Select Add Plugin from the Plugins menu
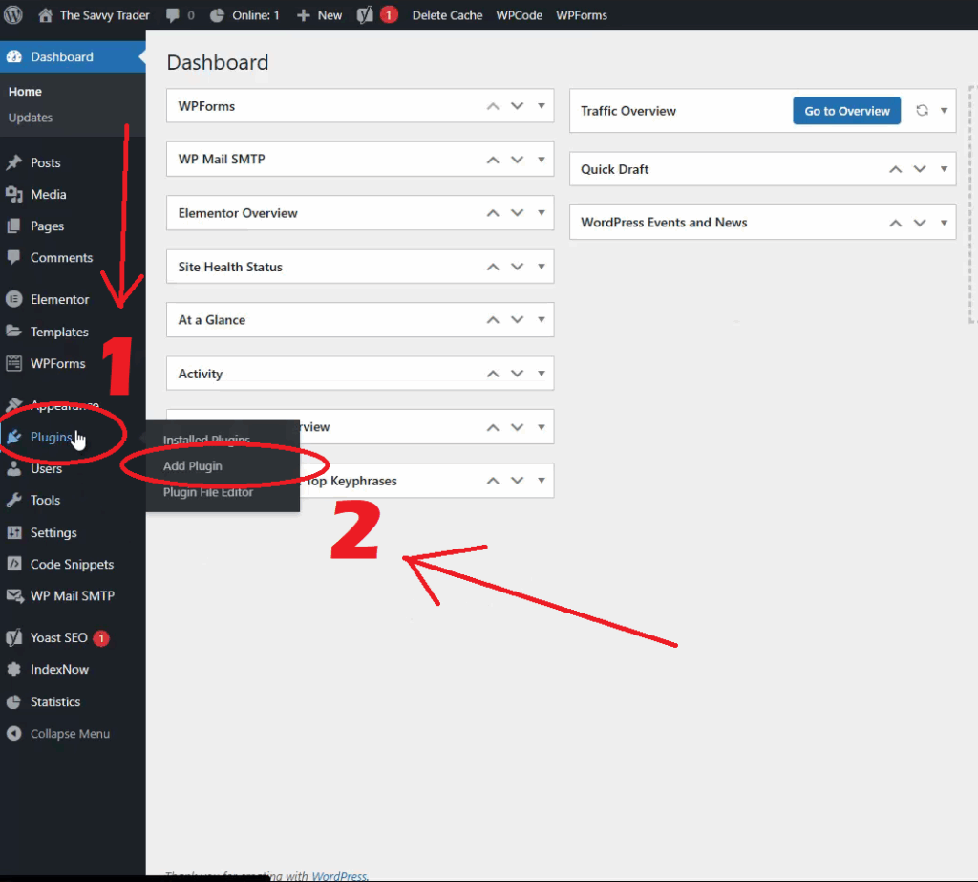The width and height of the screenshot is (978, 882). [192, 466]
